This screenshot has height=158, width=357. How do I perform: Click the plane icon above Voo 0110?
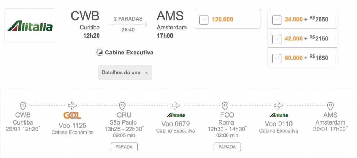[x=279, y=105]
